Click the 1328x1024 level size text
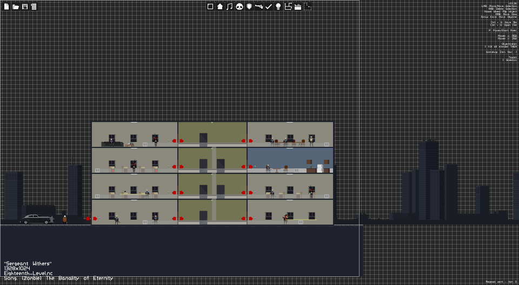This screenshot has height=285, width=519. pos(17,268)
